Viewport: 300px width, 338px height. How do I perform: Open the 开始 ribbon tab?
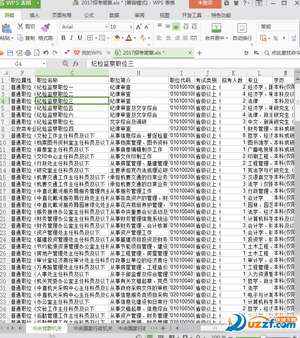pos(9,15)
